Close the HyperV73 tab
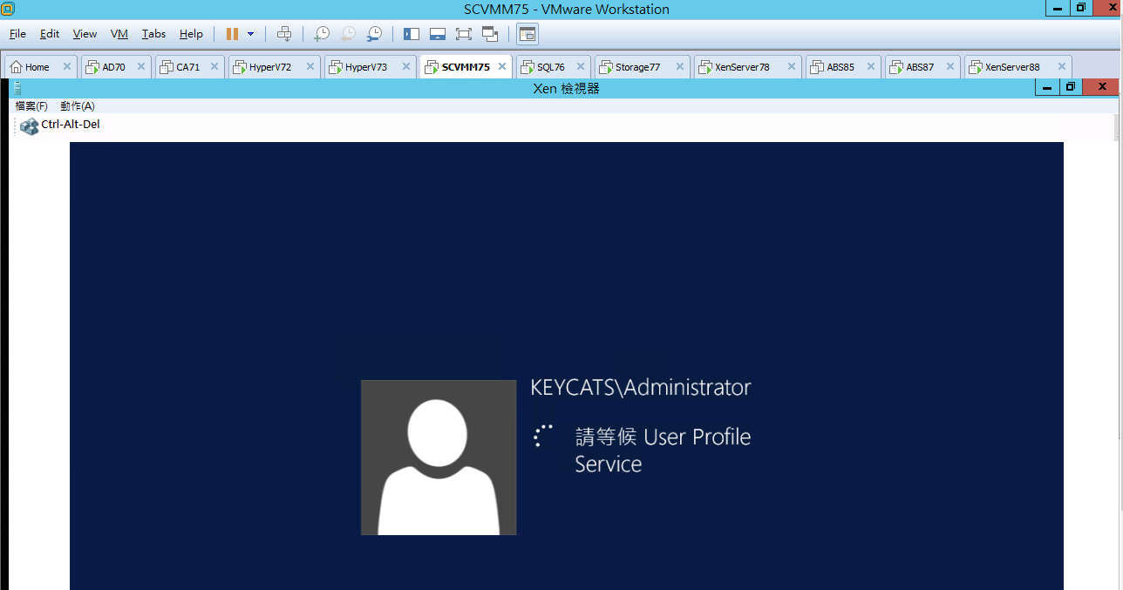 click(405, 66)
